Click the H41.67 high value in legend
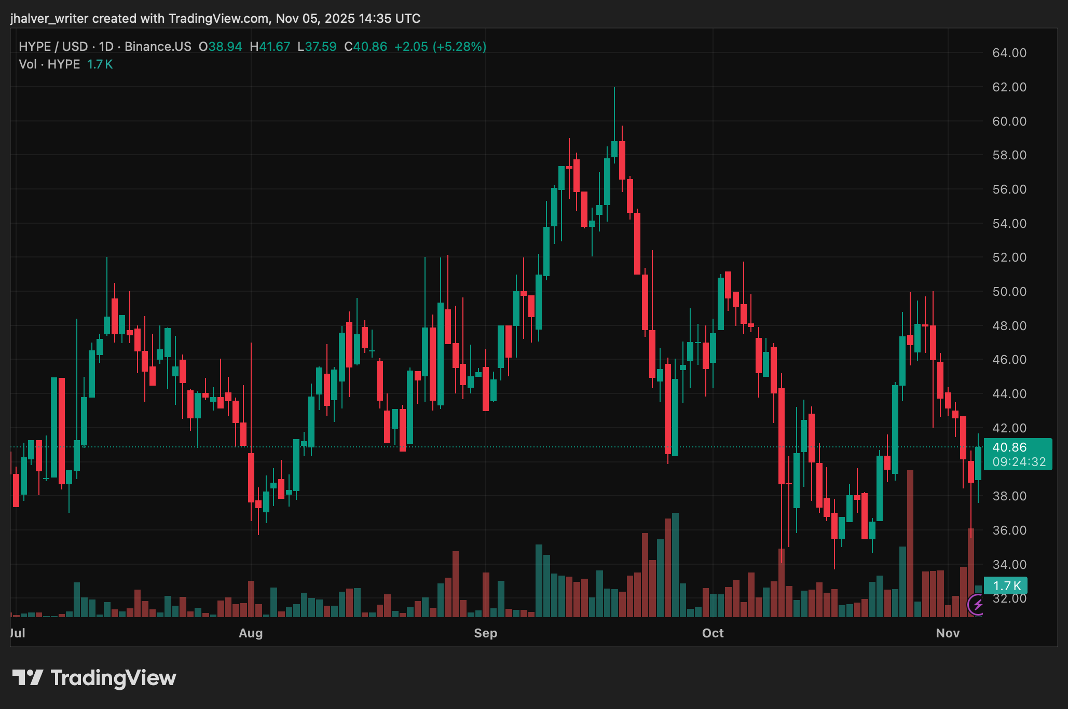1068x709 pixels. click(x=270, y=47)
